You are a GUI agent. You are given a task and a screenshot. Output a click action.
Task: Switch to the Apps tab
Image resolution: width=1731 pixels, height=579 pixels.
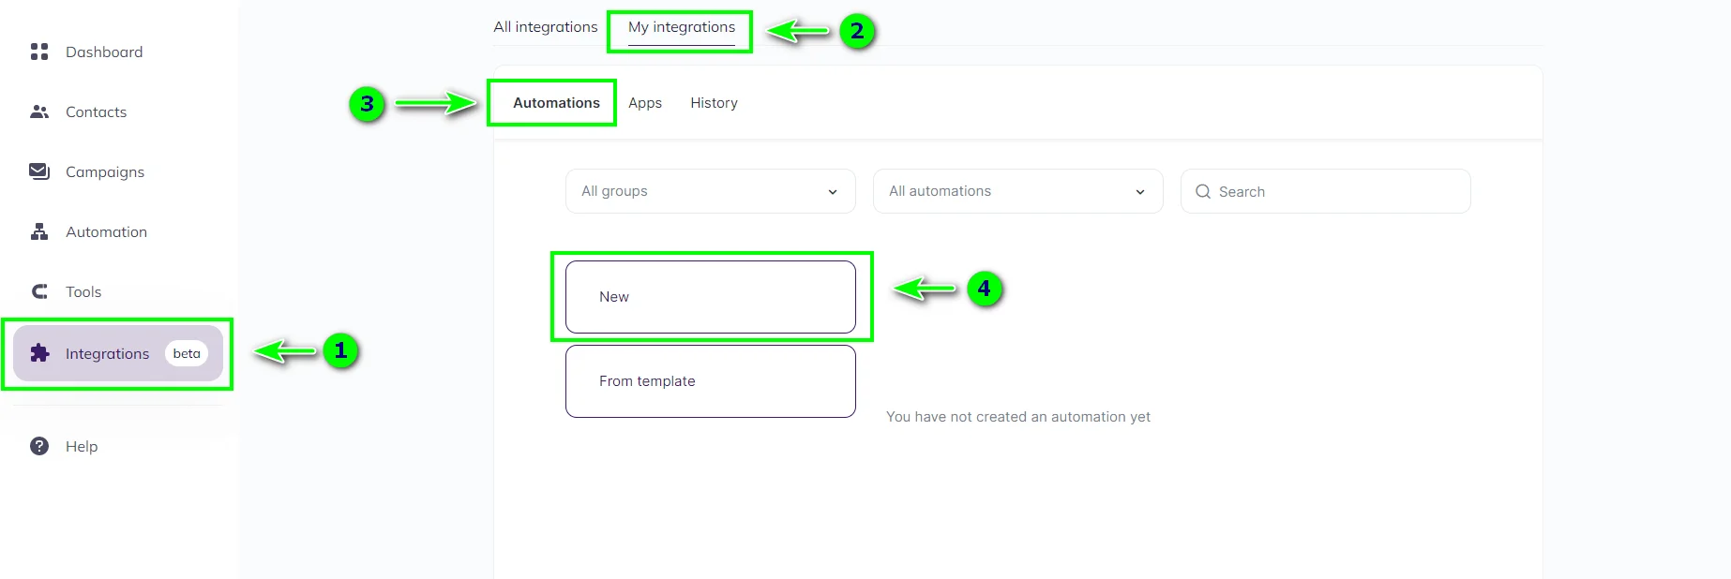(644, 103)
